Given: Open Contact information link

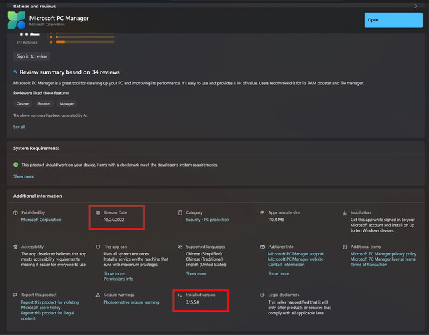Looking at the screenshot, I should (286, 265).
